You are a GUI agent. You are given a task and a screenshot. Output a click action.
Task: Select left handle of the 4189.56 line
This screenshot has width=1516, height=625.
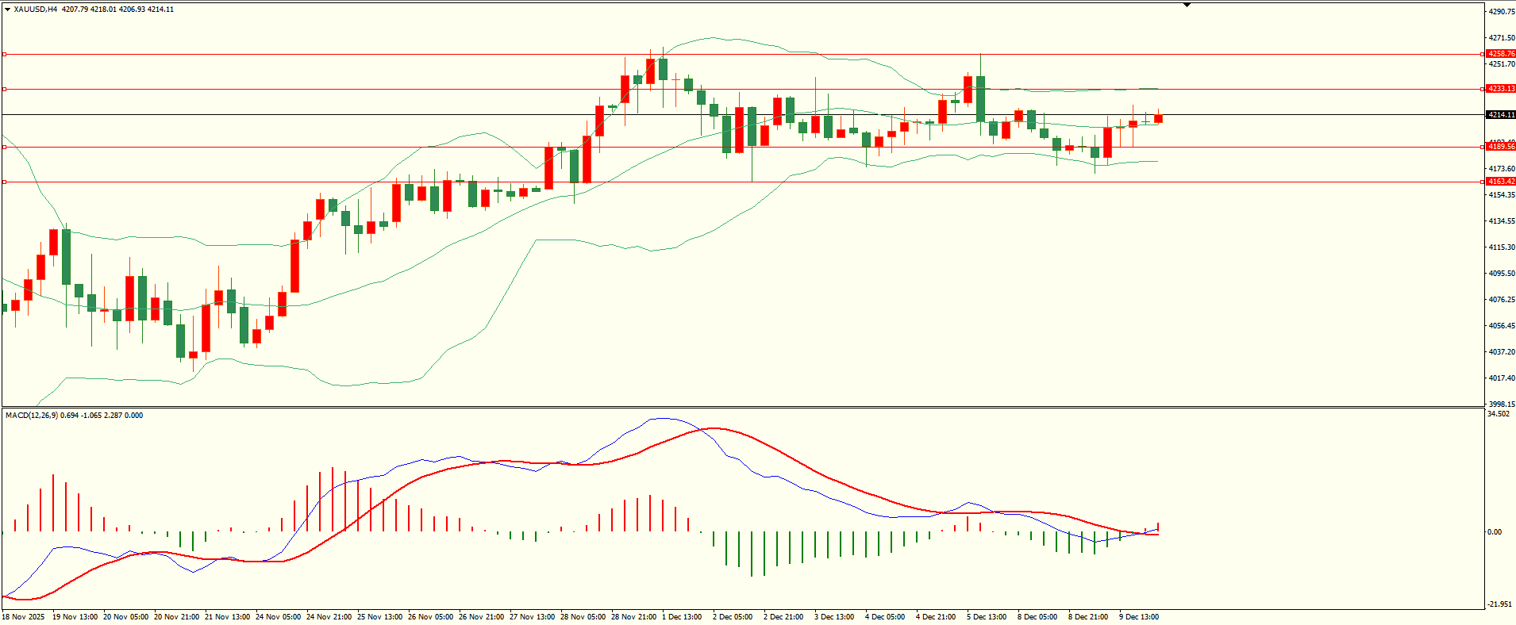click(4, 147)
